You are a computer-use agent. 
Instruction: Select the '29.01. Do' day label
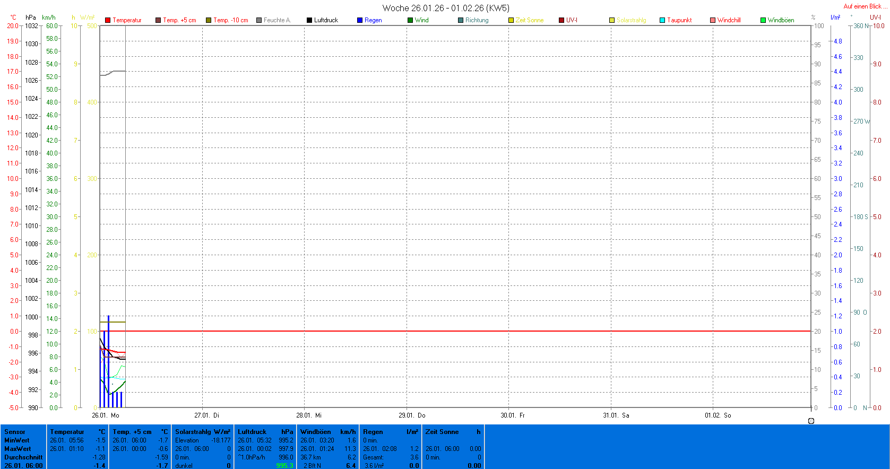coord(412,415)
